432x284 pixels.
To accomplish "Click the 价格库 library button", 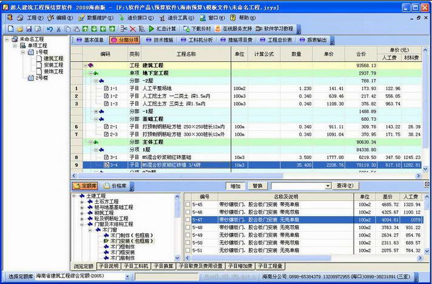I will click(x=115, y=186).
